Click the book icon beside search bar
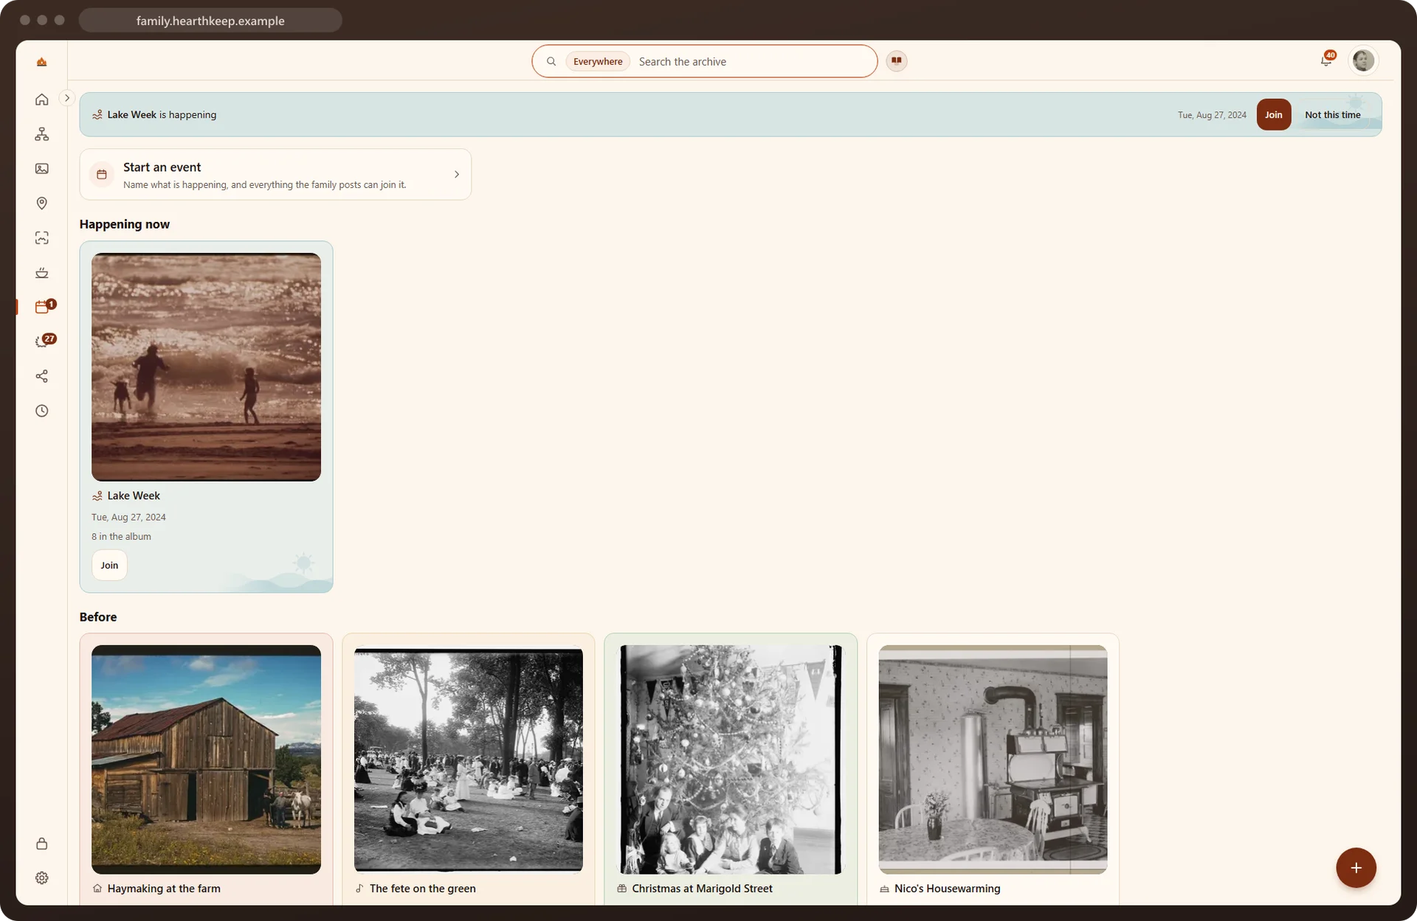 point(897,61)
